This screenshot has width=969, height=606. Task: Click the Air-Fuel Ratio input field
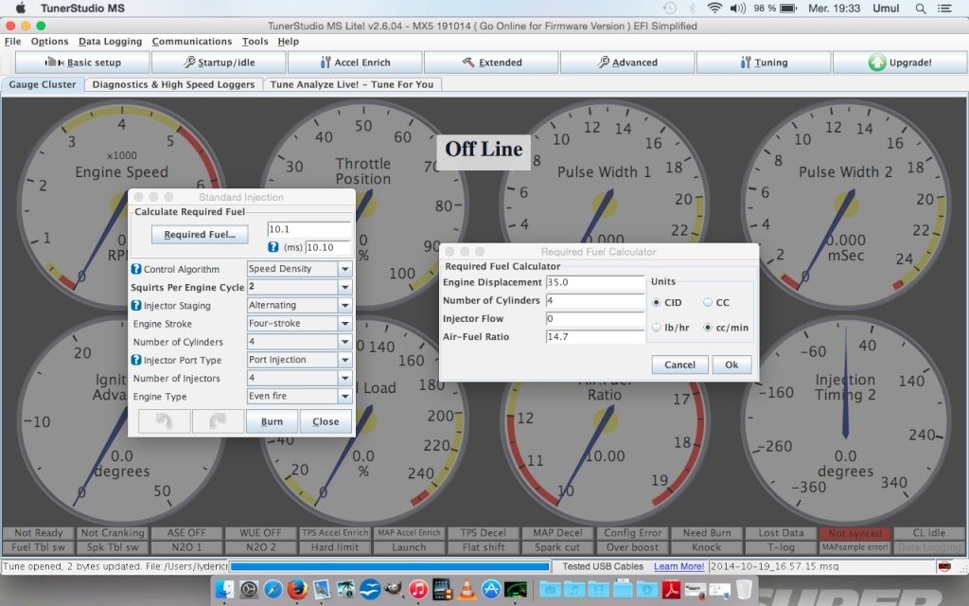[595, 336]
